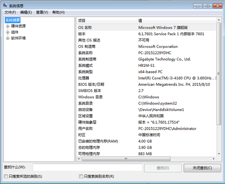Image resolution: width=225 pixels, height=184 pixels.
Task: Click the vertical scrollbar up arrow
Action: coord(219,20)
